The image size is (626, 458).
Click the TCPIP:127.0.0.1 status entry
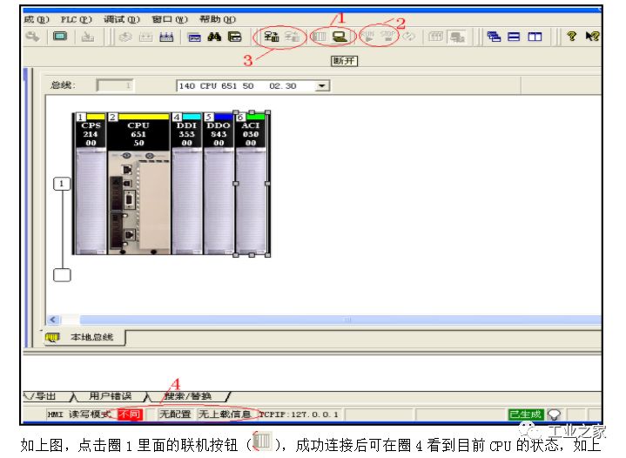tap(299, 414)
